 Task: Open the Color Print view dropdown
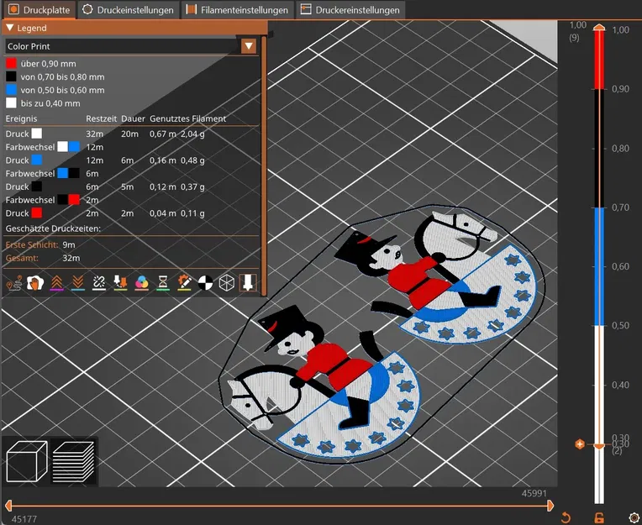coord(249,46)
